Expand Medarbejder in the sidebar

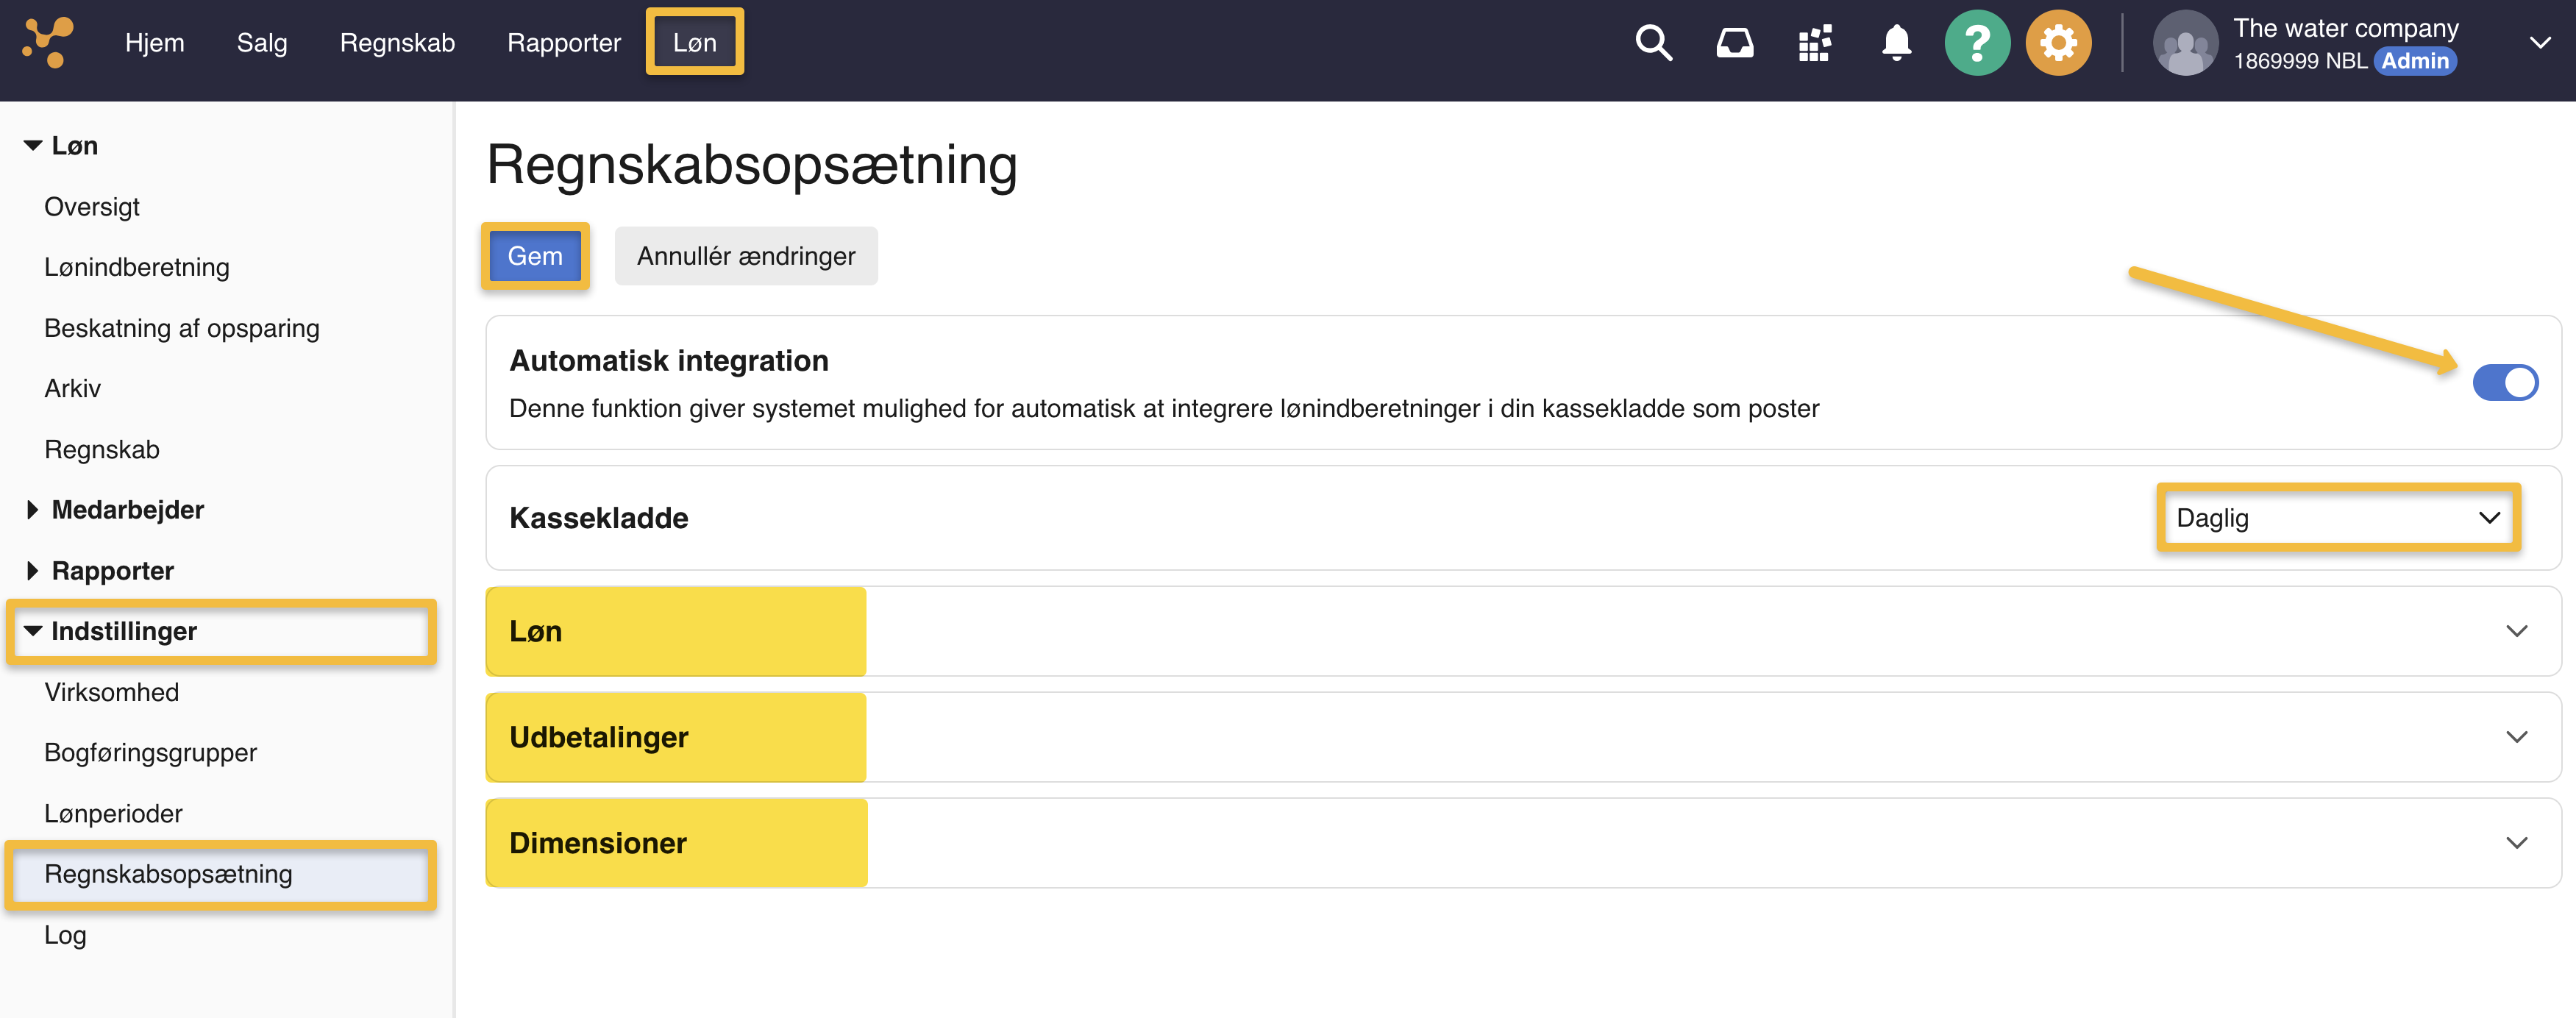(x=127, y=510)
